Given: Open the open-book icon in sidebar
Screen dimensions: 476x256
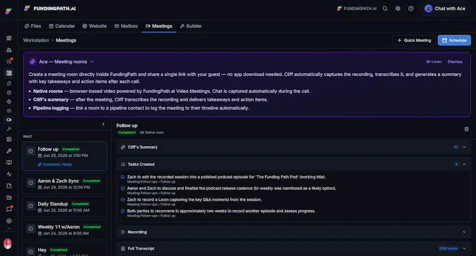Looking at the screenshot, I should 9,163.
